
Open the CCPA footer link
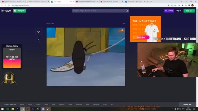click(105, 104)
